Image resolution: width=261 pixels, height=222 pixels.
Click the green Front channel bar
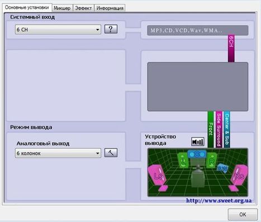coord(211,129)
